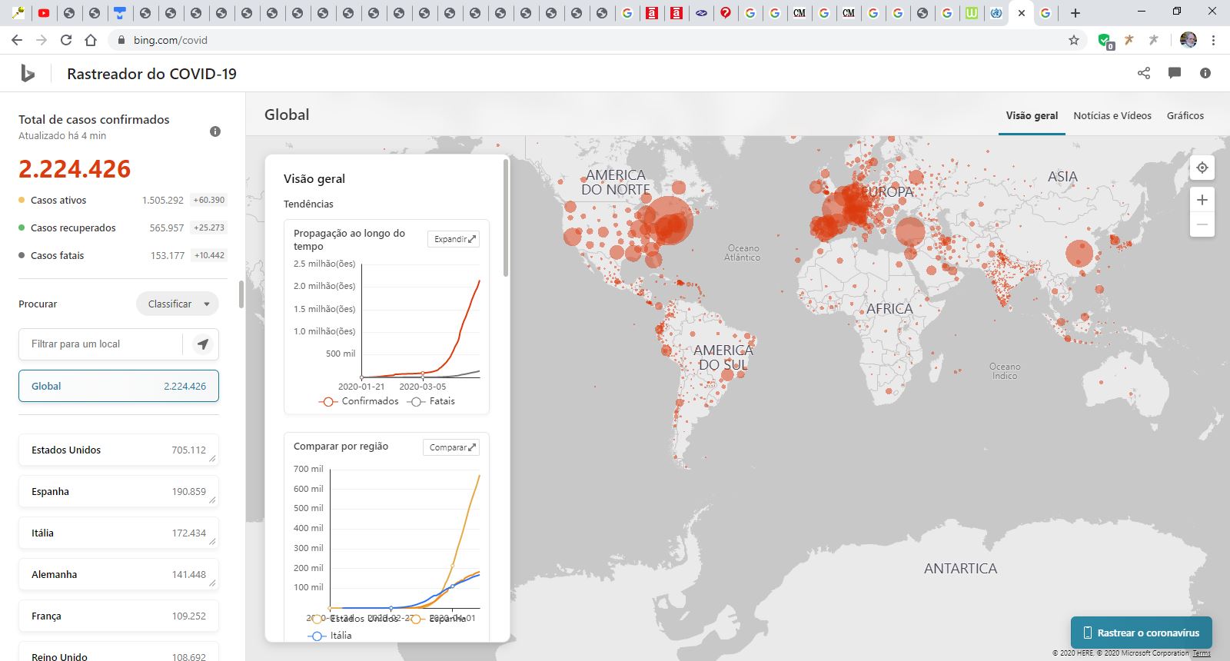Open the header info icon
Screen dimensions: 1230x661
[x=1205, y=73]
